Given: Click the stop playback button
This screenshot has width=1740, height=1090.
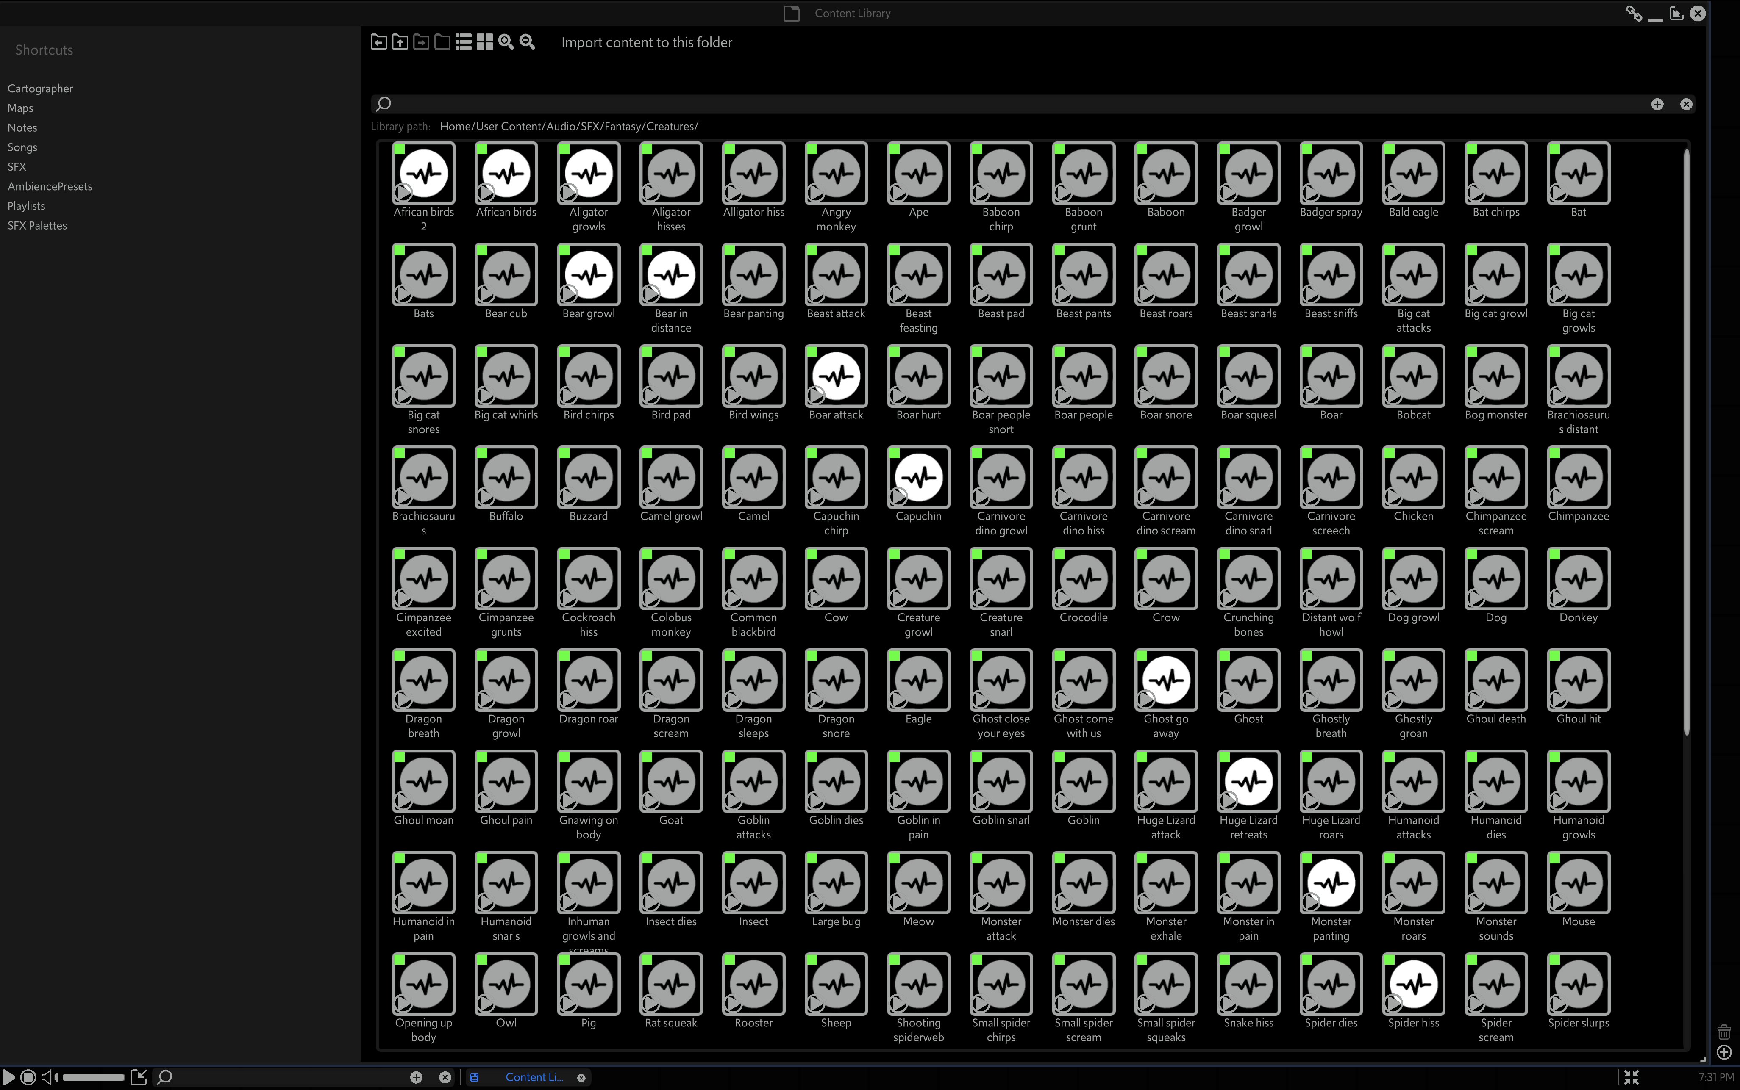Looking at the screenshot, I should click(x=28, y=1077).
